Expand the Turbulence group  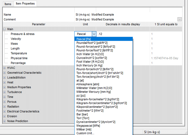point(5,92)
